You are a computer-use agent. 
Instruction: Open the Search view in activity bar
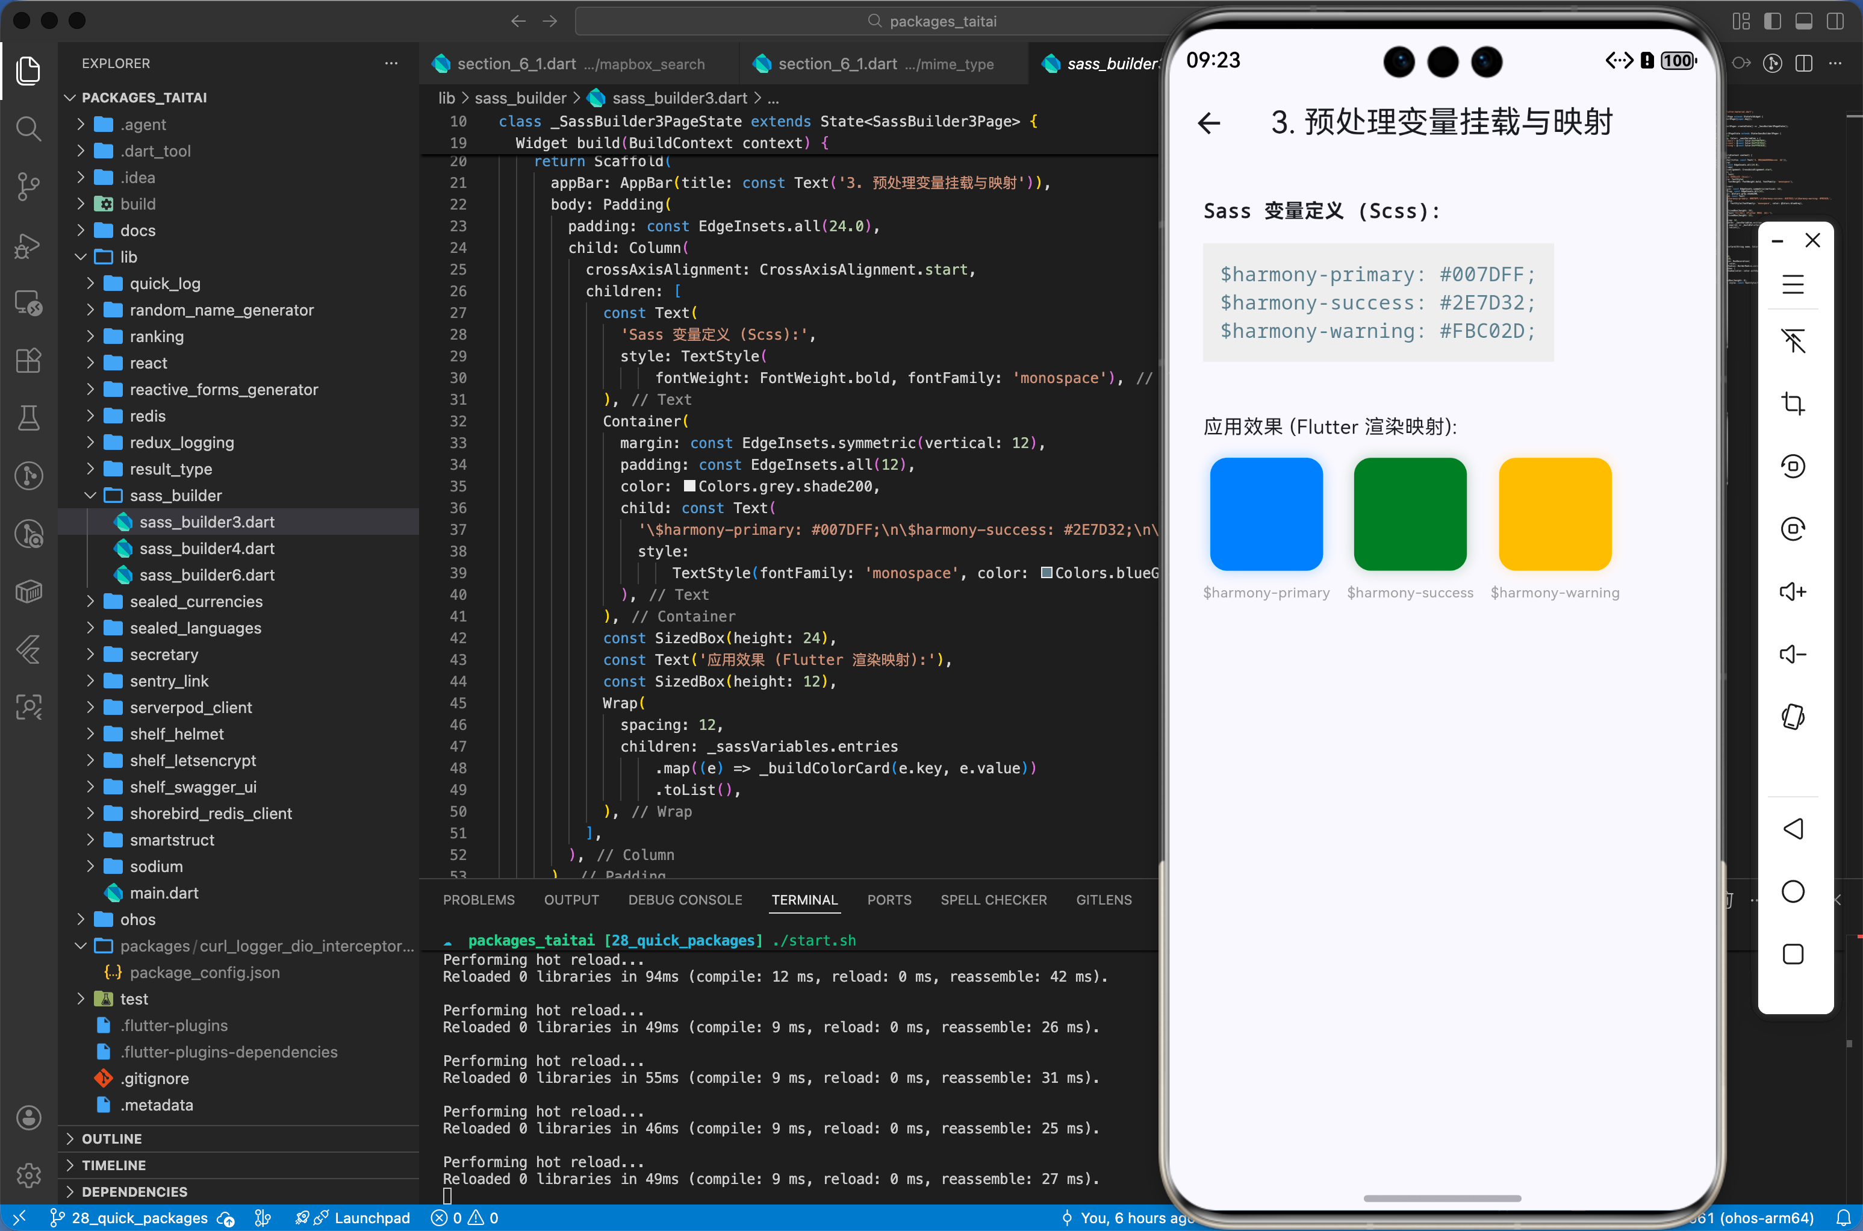(x=28, y=128)
